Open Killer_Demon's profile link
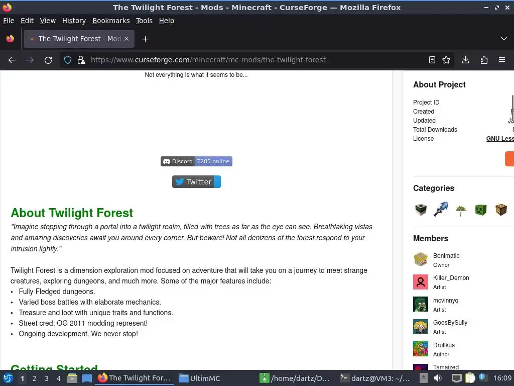514x386 pixels. pyautogui.click(x=451, y=278)
